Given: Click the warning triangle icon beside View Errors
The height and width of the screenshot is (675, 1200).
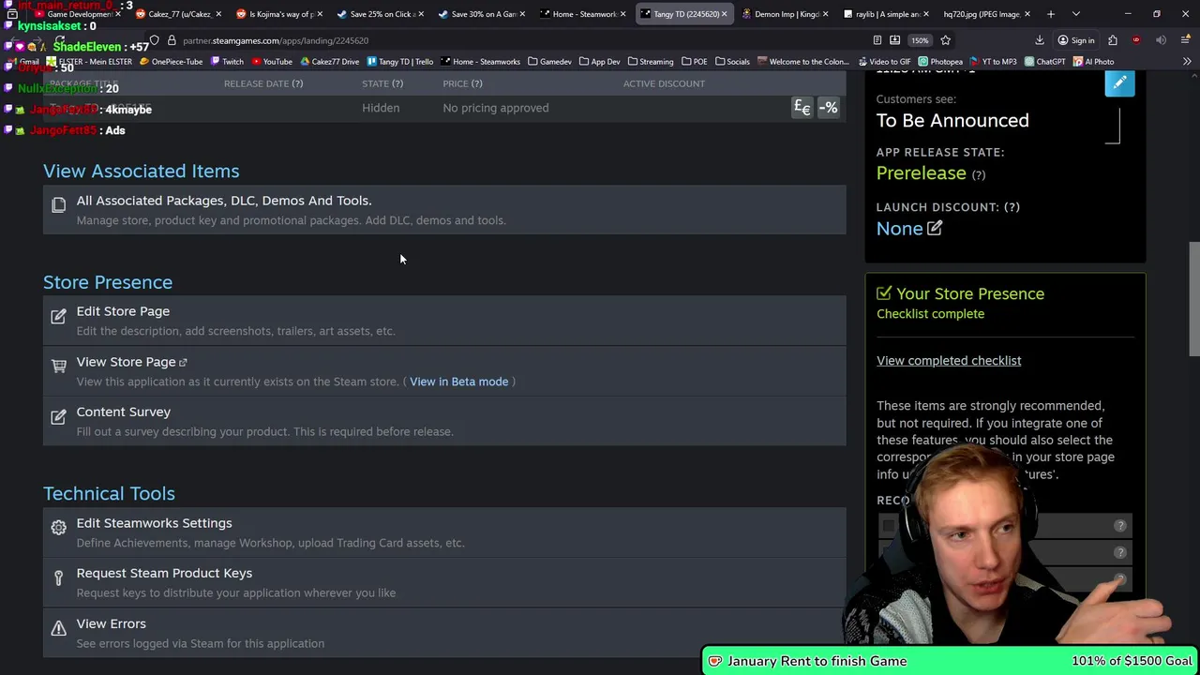Looking at the screenshot, I should (58, 628).
